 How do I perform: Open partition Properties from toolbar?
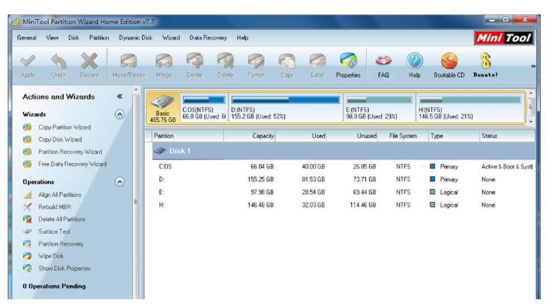coord(348,65)
